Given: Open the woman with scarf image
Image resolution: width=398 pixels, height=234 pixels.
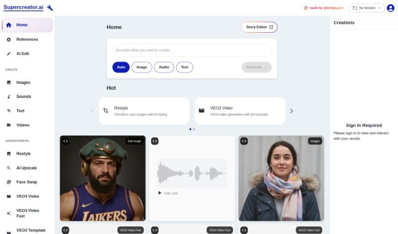Looking at the screenshot, I should [281, 178].
